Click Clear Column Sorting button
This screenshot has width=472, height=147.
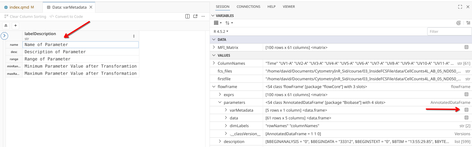[25, 16]
